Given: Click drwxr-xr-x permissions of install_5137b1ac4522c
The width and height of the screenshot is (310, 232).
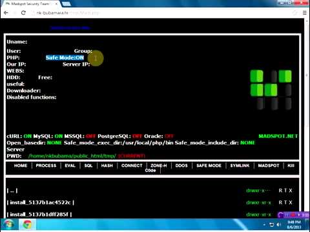Looking at the screenshot, I should [x=258, y=202].
